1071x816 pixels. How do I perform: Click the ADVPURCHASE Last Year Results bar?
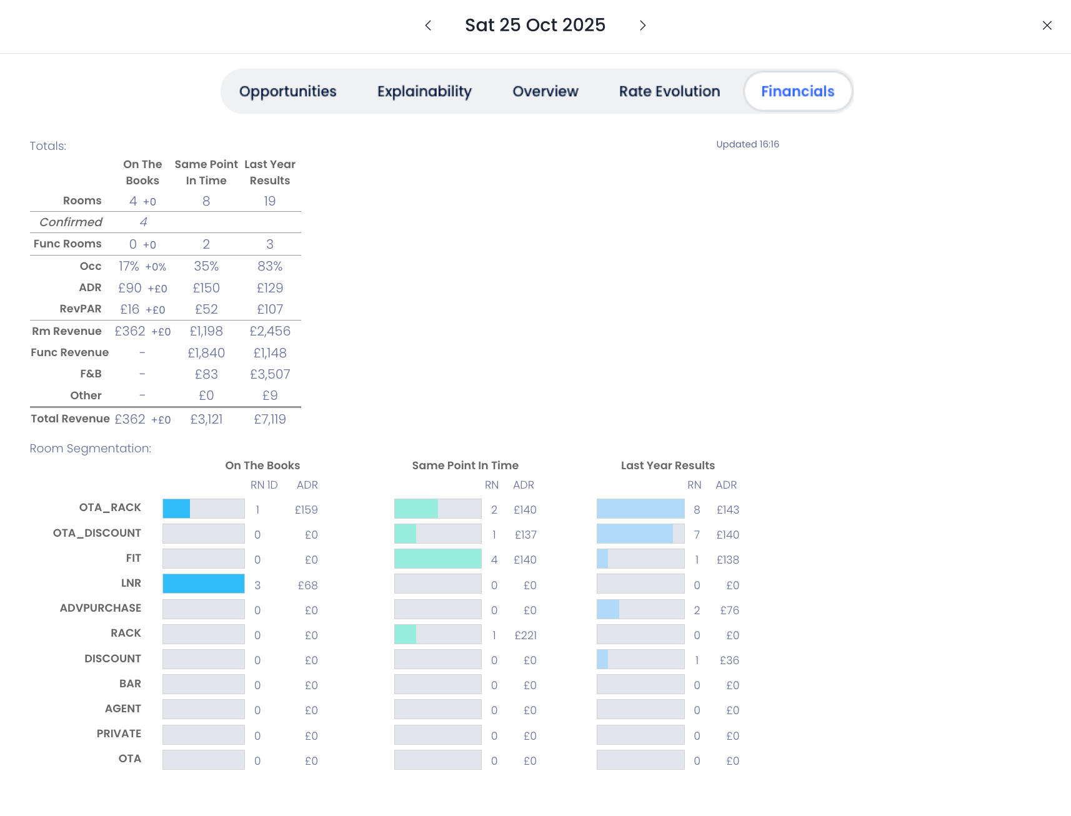coord(640,609)
